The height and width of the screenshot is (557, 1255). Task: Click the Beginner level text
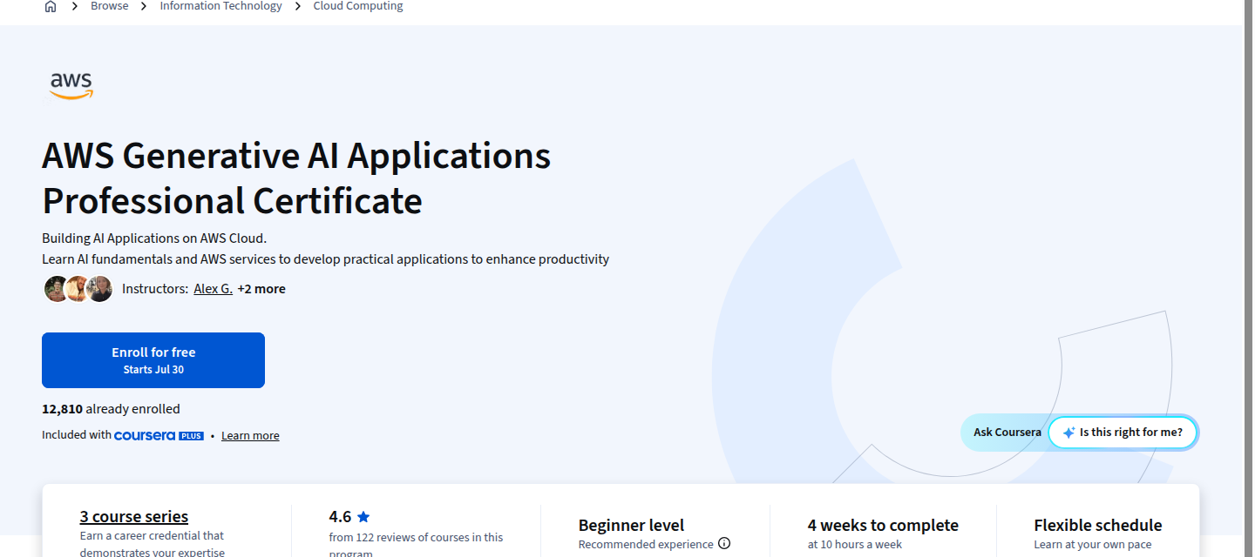pyautogui.click(x=631, y=526)
